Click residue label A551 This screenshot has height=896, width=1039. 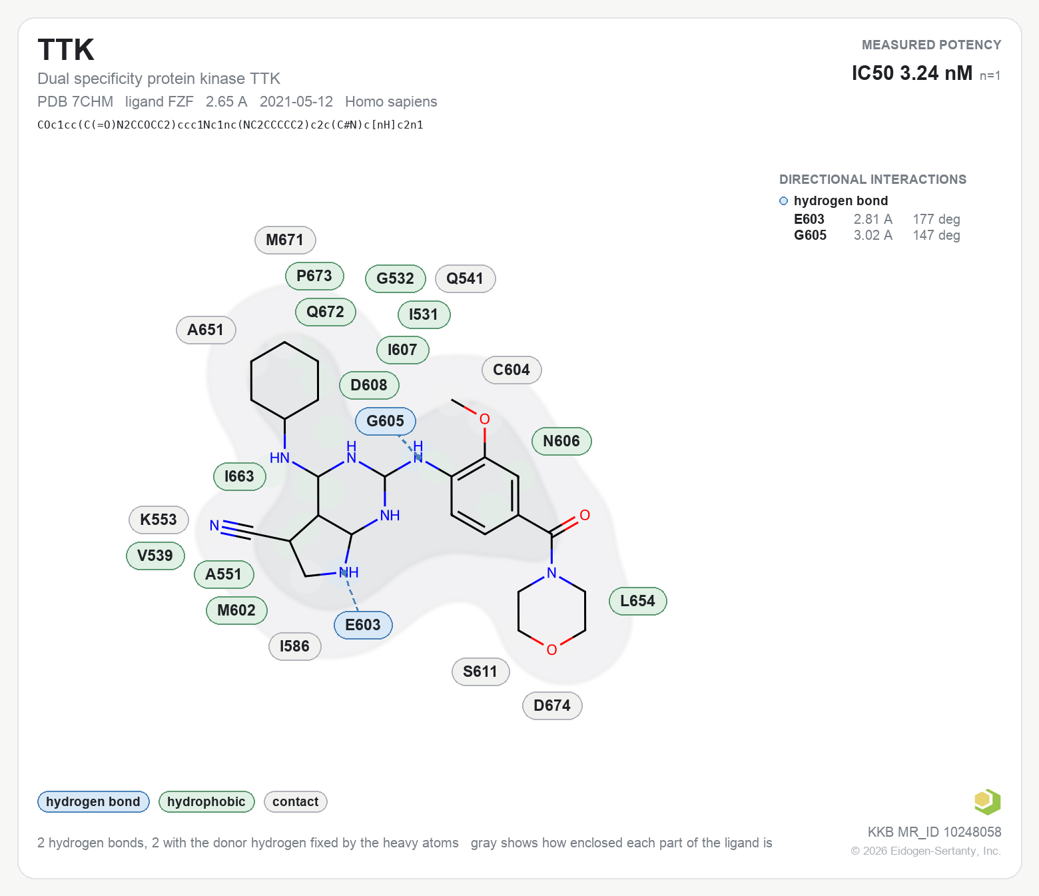coord(224,574)
